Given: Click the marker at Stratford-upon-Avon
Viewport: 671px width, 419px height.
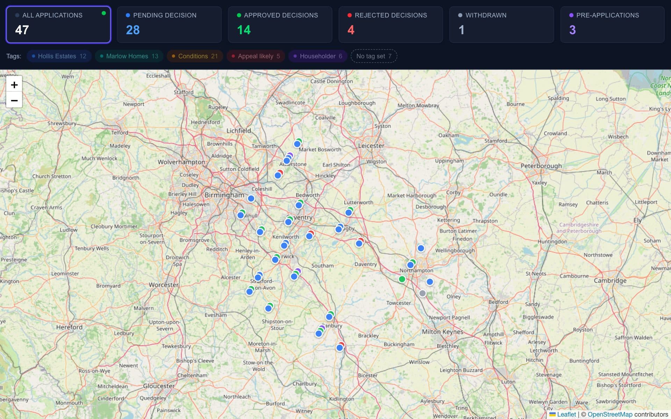Looking at the screenshot, I should click(x=258, y=278).
